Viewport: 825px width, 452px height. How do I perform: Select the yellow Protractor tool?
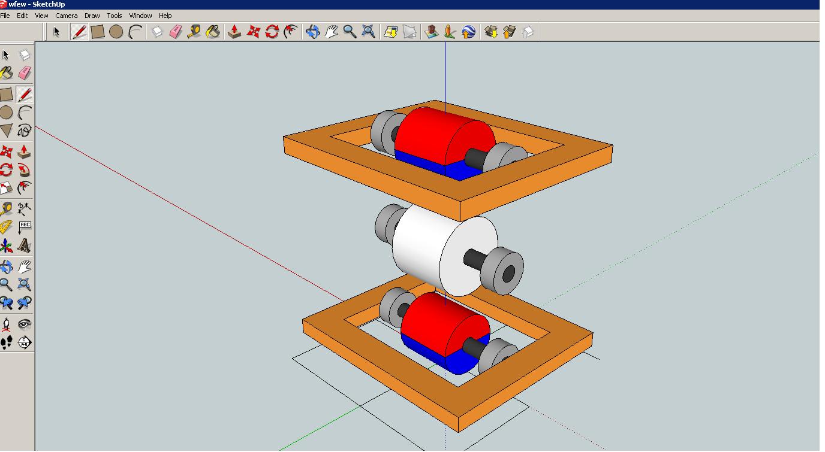click(6, 227)
